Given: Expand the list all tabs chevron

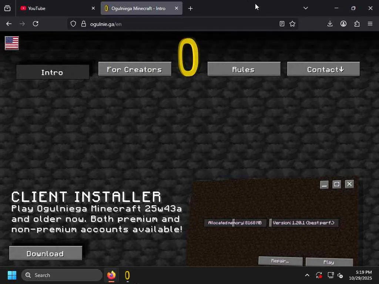Looking at the screenshot, I should click(x=306, y=8).
